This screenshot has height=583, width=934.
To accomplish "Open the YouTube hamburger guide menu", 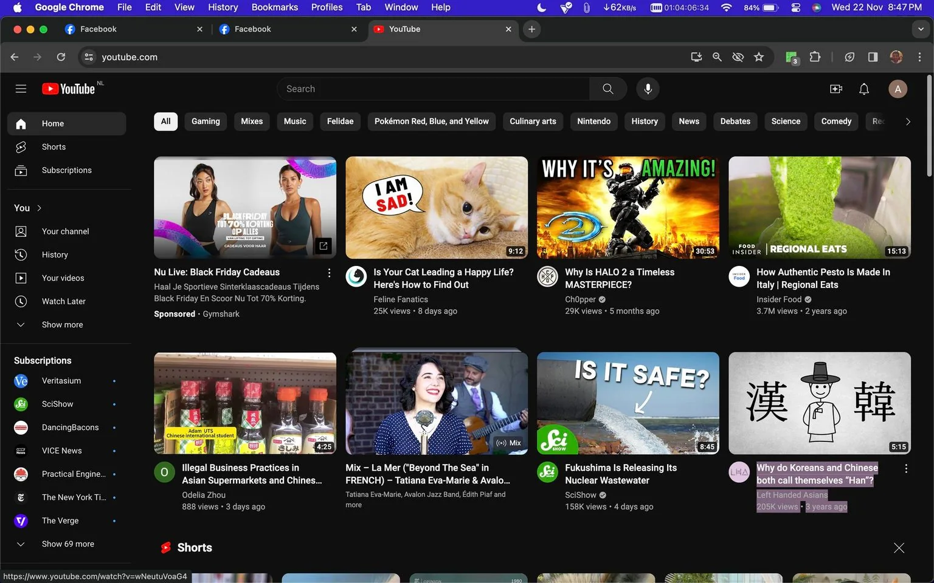I will [21, 89].
